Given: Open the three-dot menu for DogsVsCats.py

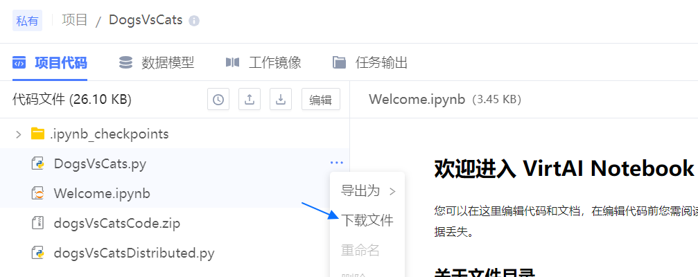Looking at the screenshot, I should click(x=337, y=163).
